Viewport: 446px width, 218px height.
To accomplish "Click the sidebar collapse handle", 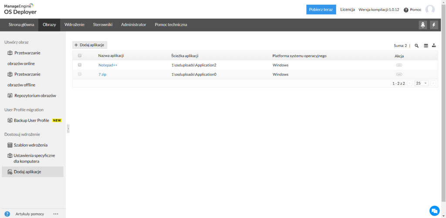I will (68, 128).
